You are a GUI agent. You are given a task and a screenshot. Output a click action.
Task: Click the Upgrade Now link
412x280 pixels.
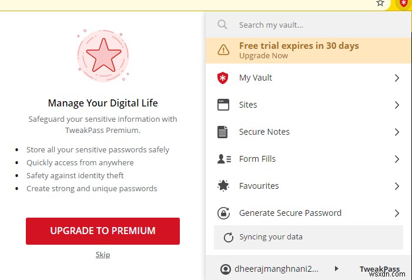coord(263,56)
